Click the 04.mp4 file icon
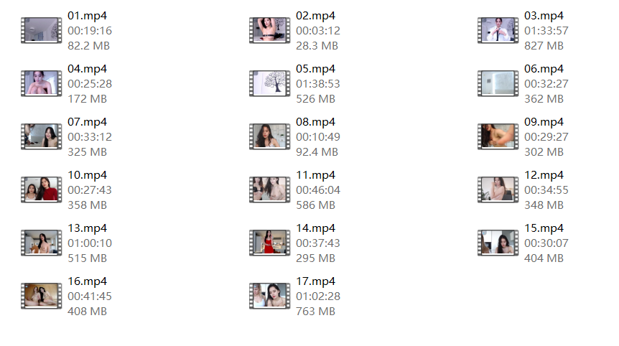The image size is (619, 346). pos(42,83)
